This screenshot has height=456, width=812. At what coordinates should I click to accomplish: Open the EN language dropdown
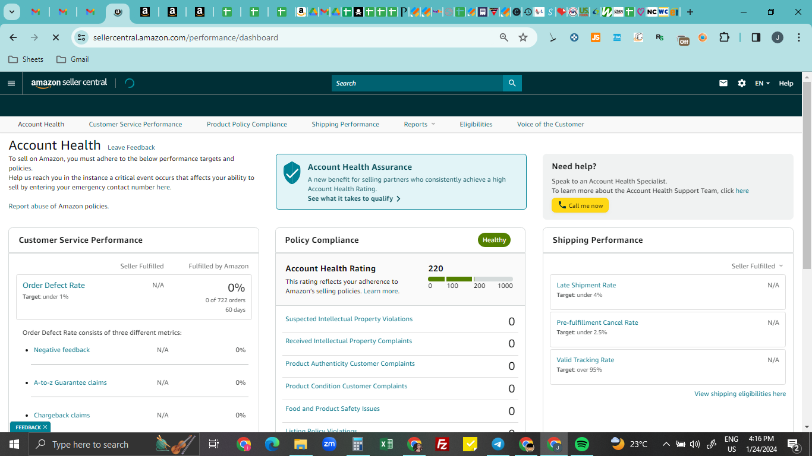[763, 83]
